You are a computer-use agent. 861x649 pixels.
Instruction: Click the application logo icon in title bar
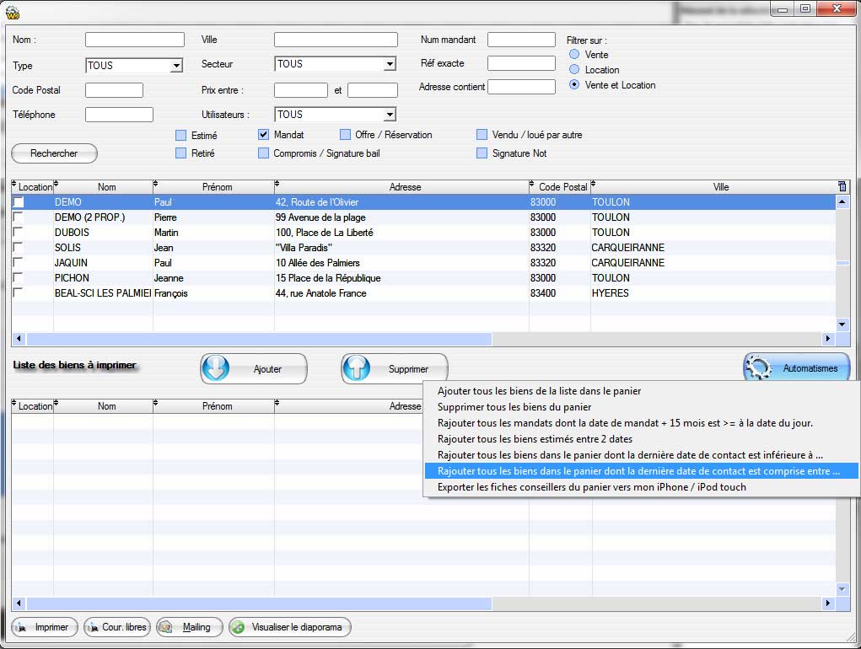[12, 12]
